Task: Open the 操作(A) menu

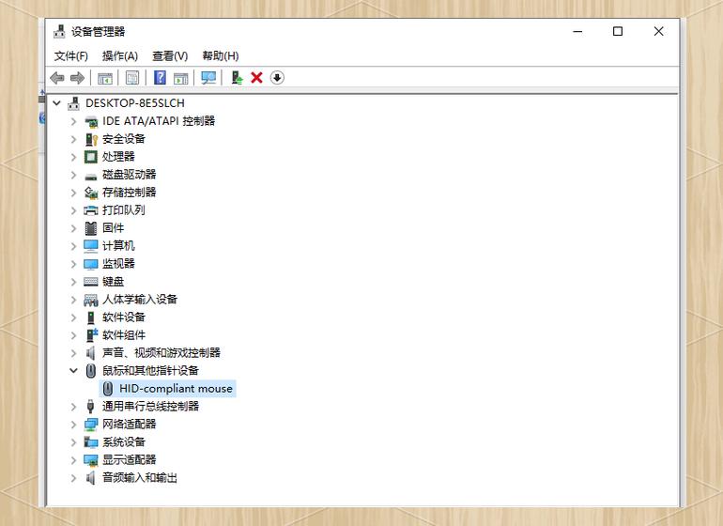Action: (x=120, y=55)
